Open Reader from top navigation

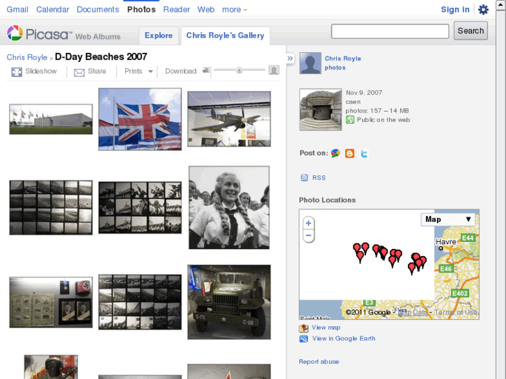(177, 10)
